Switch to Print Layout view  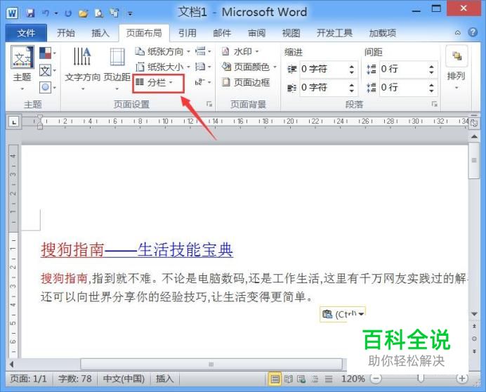pos(275,379)
